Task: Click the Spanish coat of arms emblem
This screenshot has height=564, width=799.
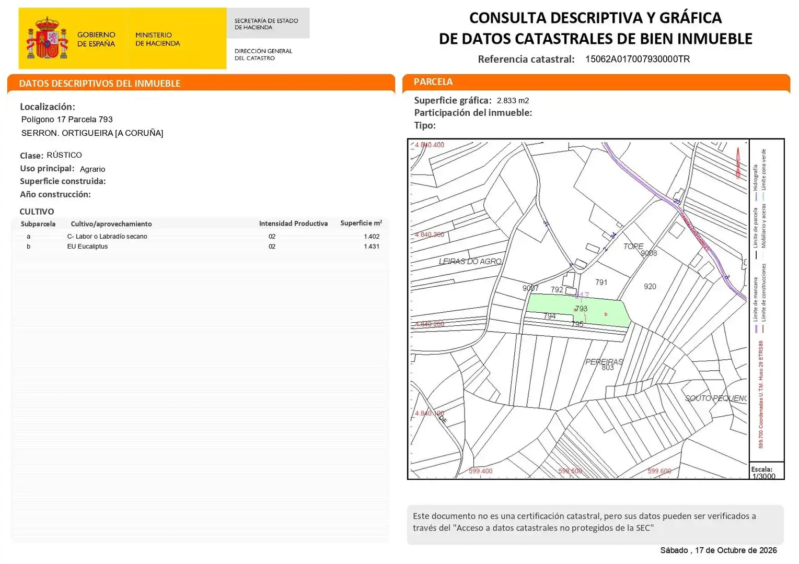Action: 48,38
